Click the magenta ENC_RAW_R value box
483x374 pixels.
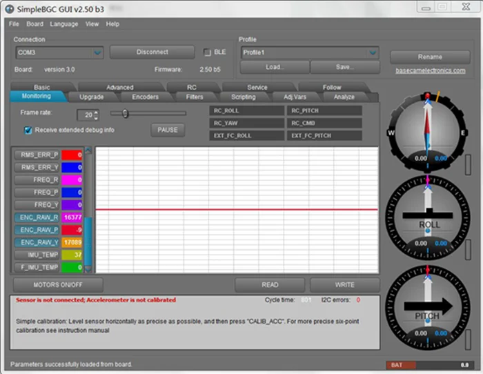72,217
